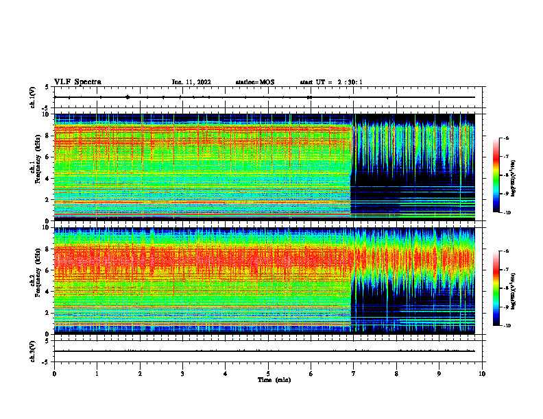The height and width of the screenshot is (419, 543).
Task: Click time axis tick label "2"
Action: tap(140, 374)
